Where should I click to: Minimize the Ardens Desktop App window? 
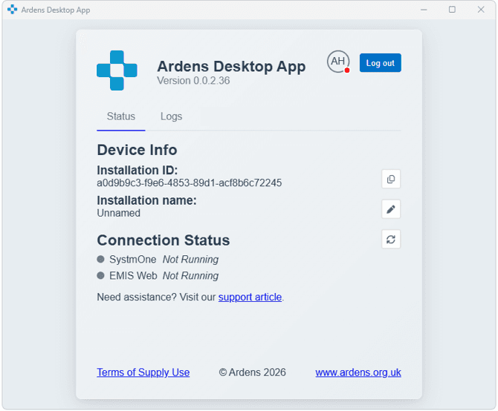click(x=424, y=10)
